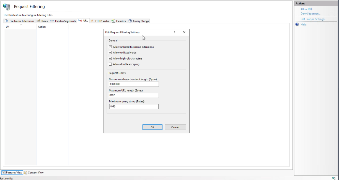
Task: Enable Allow double escaping
Action: point(110,64)
